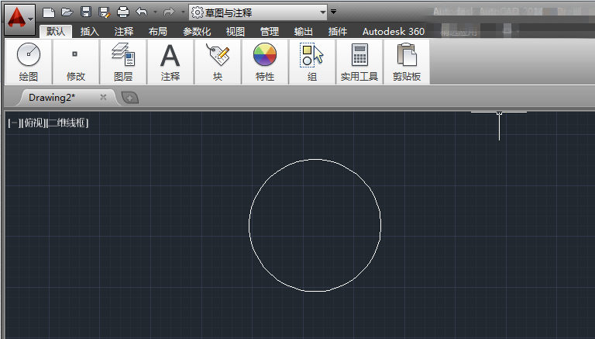Click the Undo arrow icon
The image size is (595, 339).
point(142,12)
